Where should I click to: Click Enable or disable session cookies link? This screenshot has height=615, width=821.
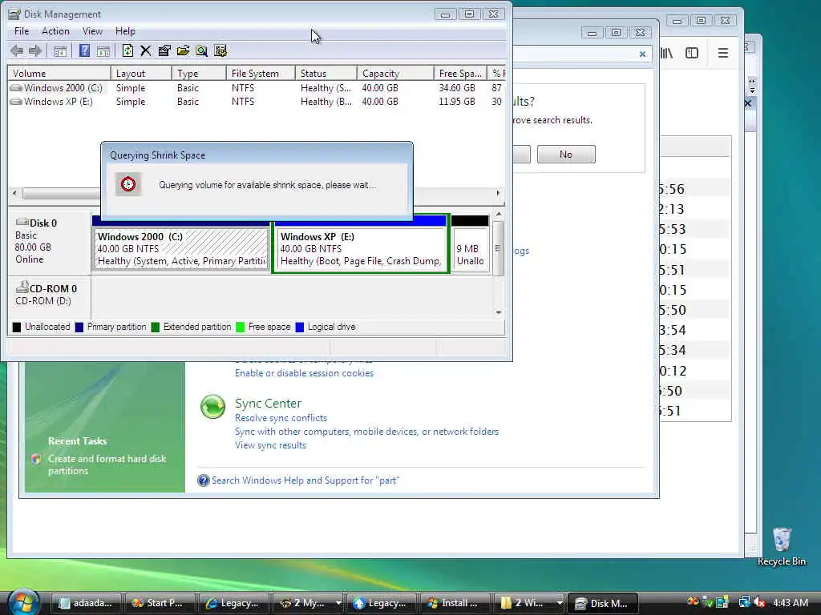(304, 373)
